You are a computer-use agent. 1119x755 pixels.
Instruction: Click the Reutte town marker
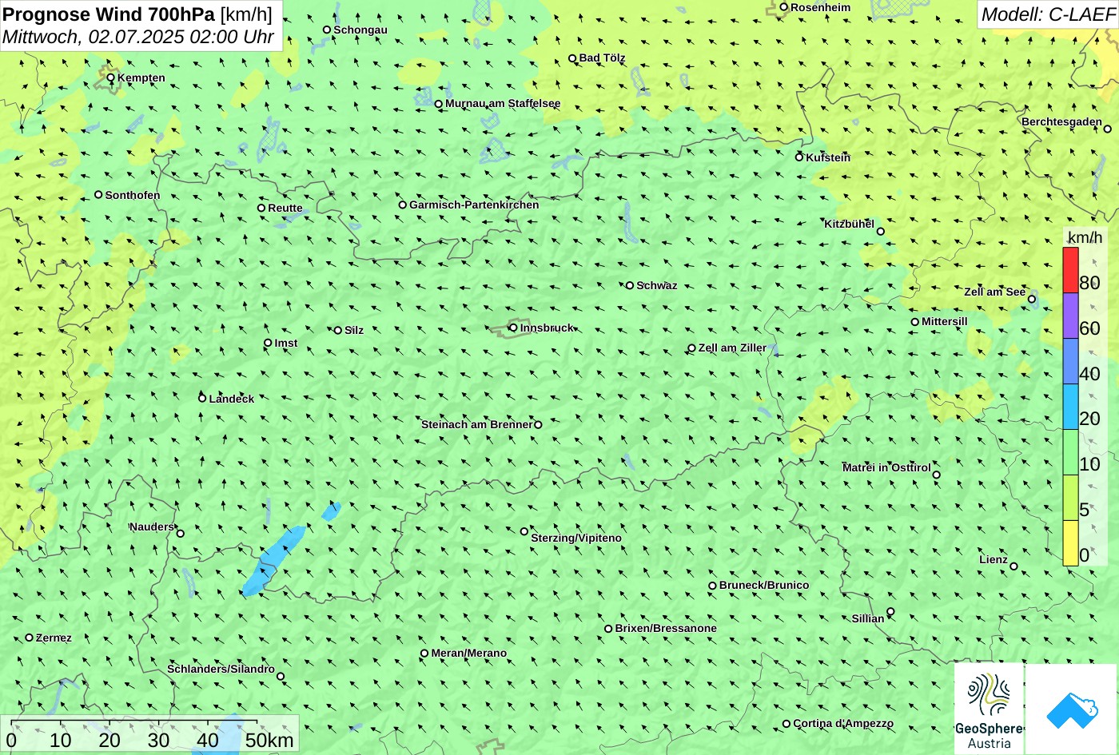pyautogui.click(x=261, y=208)
